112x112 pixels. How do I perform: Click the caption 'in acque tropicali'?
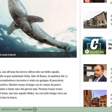8,55
